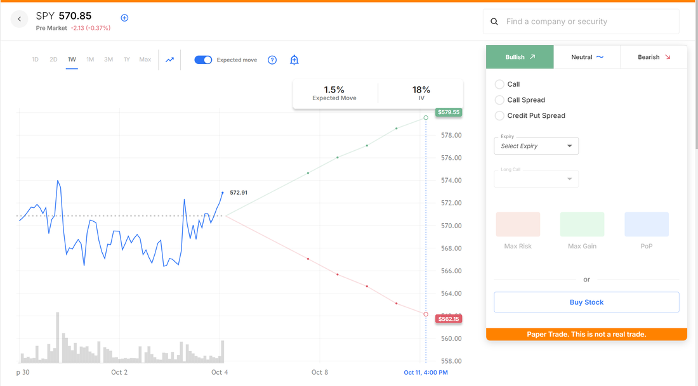Click the Oct 11, 4:00 PM expiry date label
This screenshot has height=386, width=698.
[x=426, y=373]
